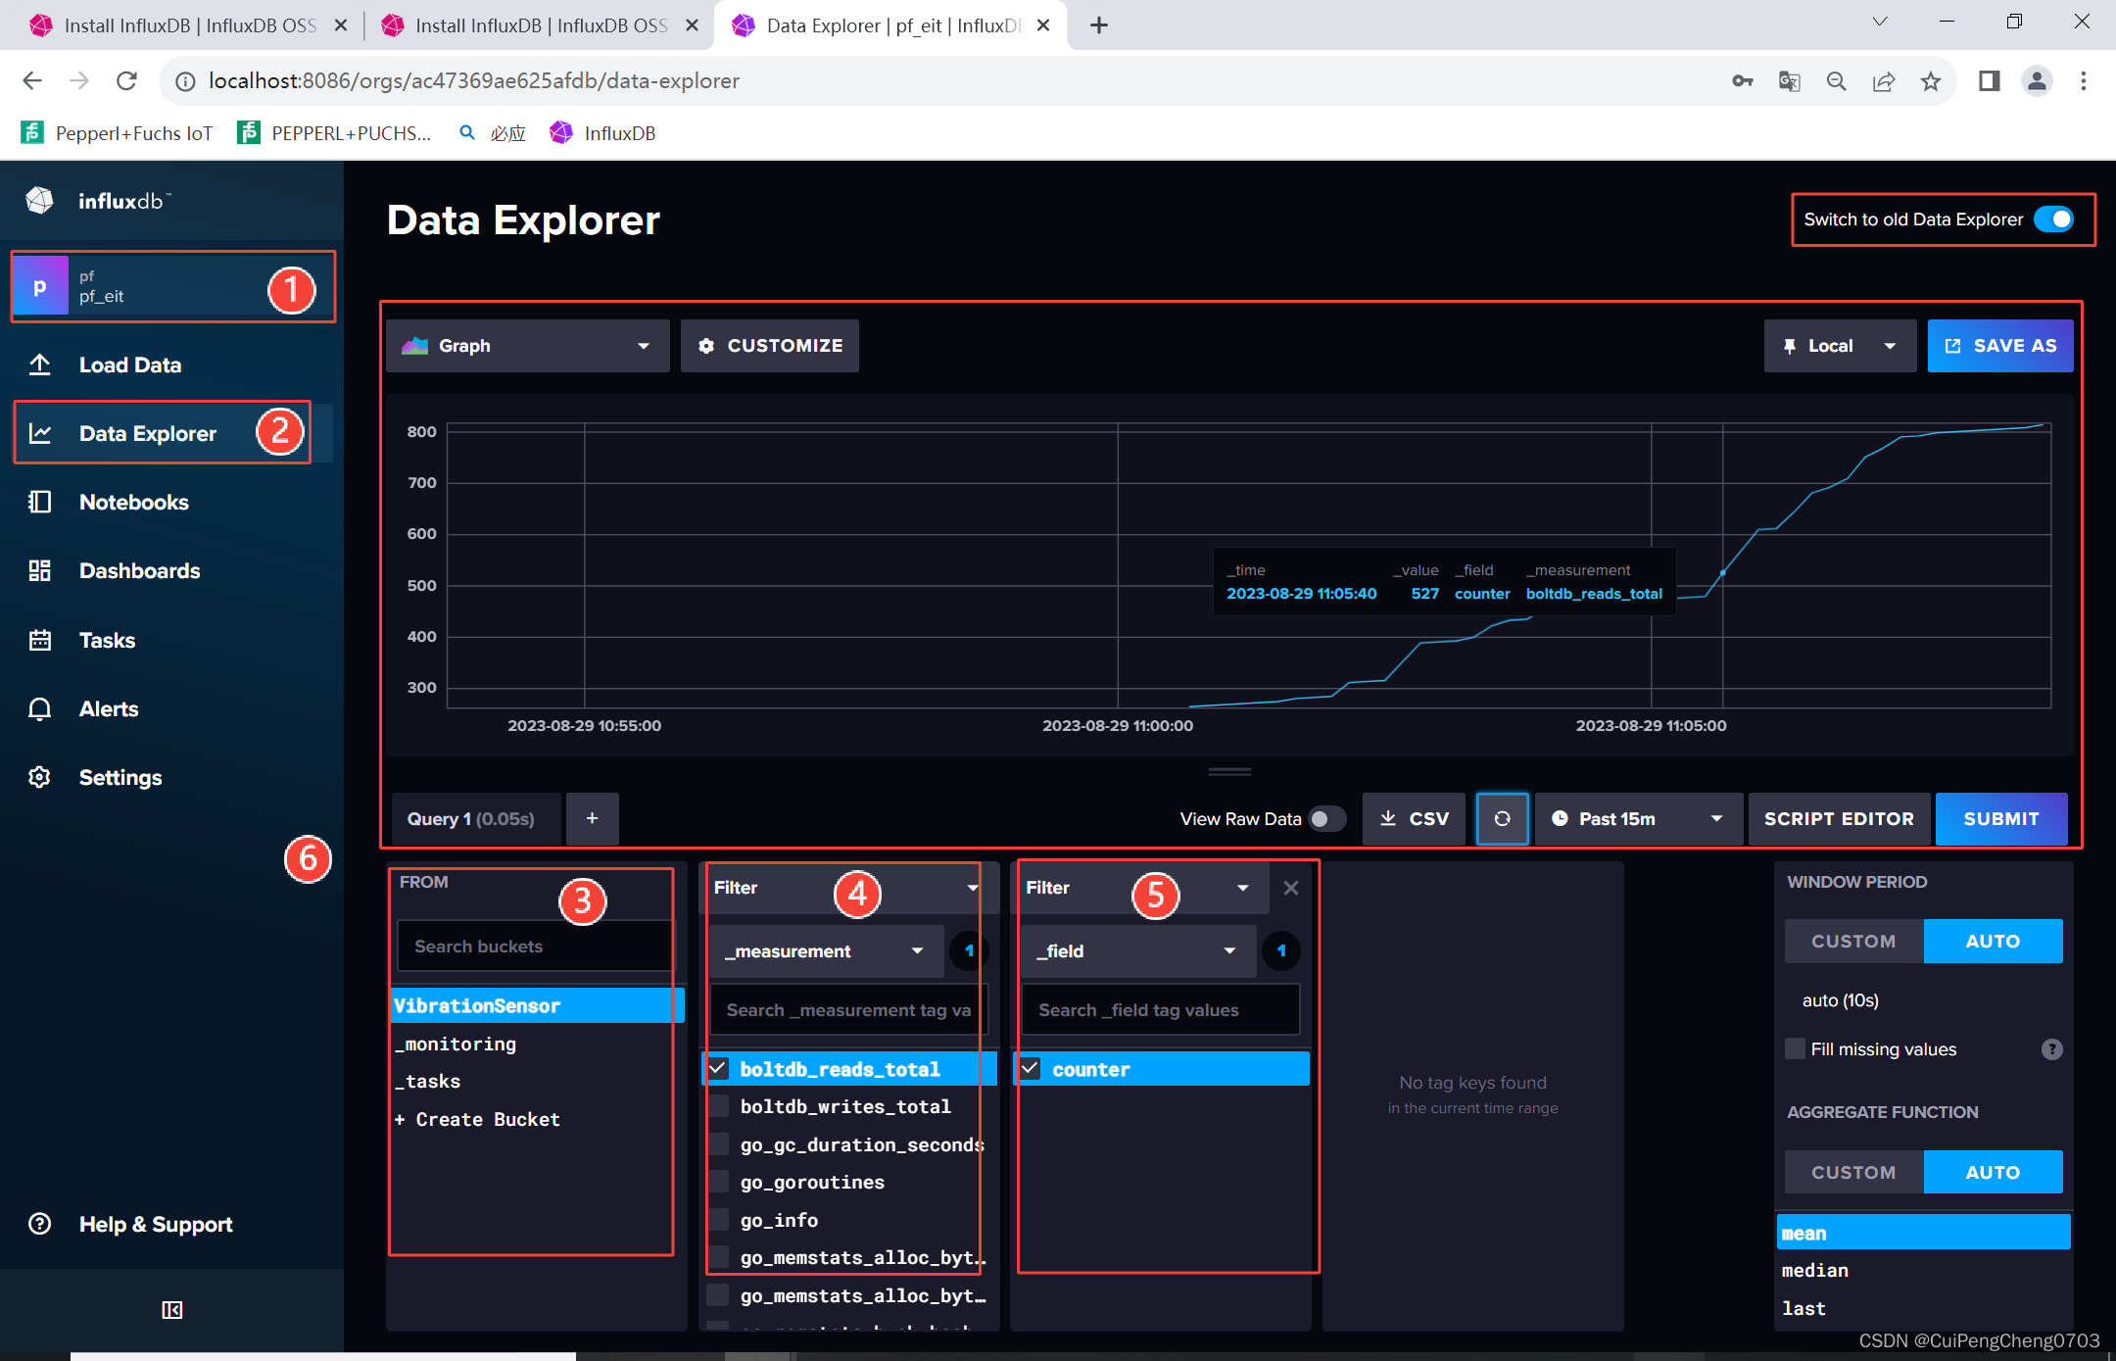Select the Query 1 tab

click(471, 818)
